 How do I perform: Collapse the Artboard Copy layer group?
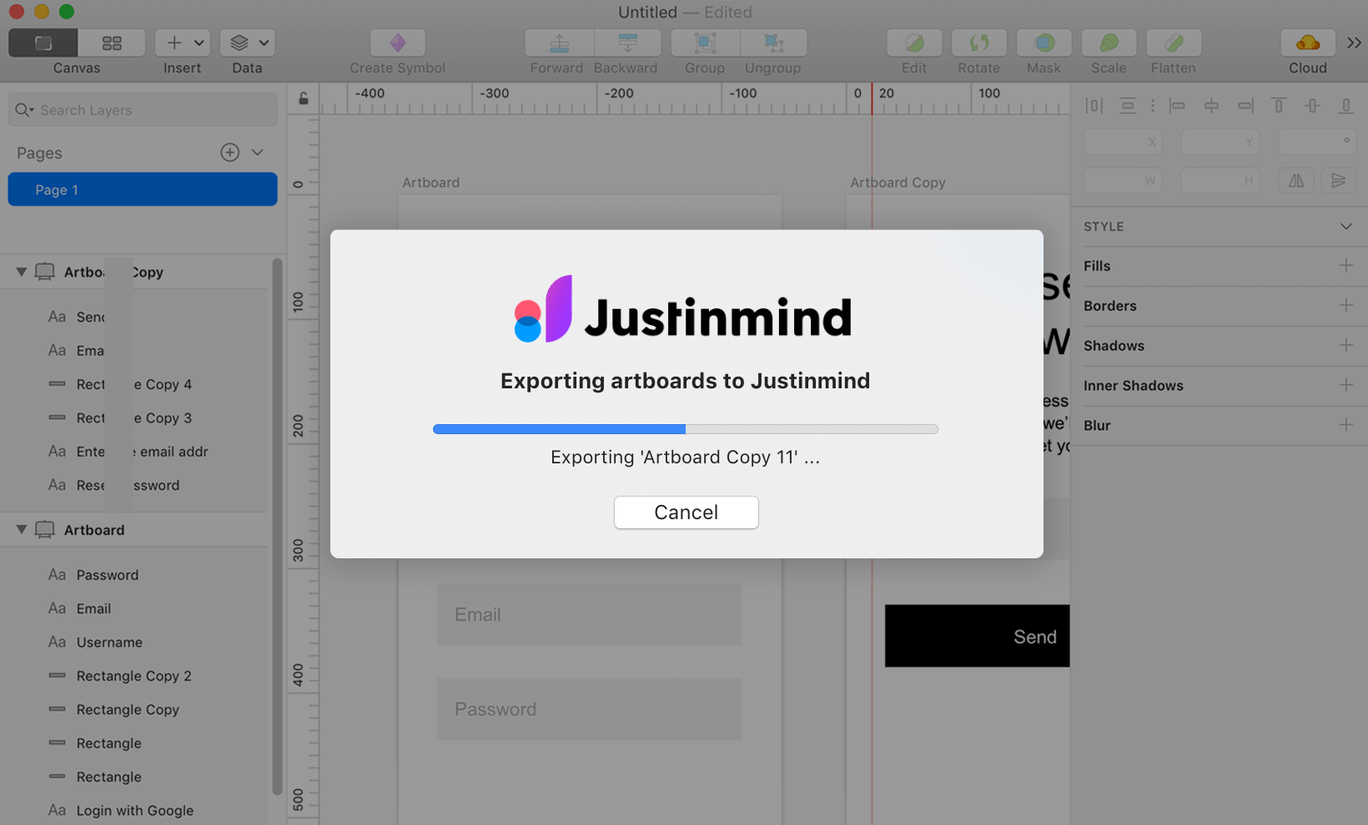click(x=22, y=272)
